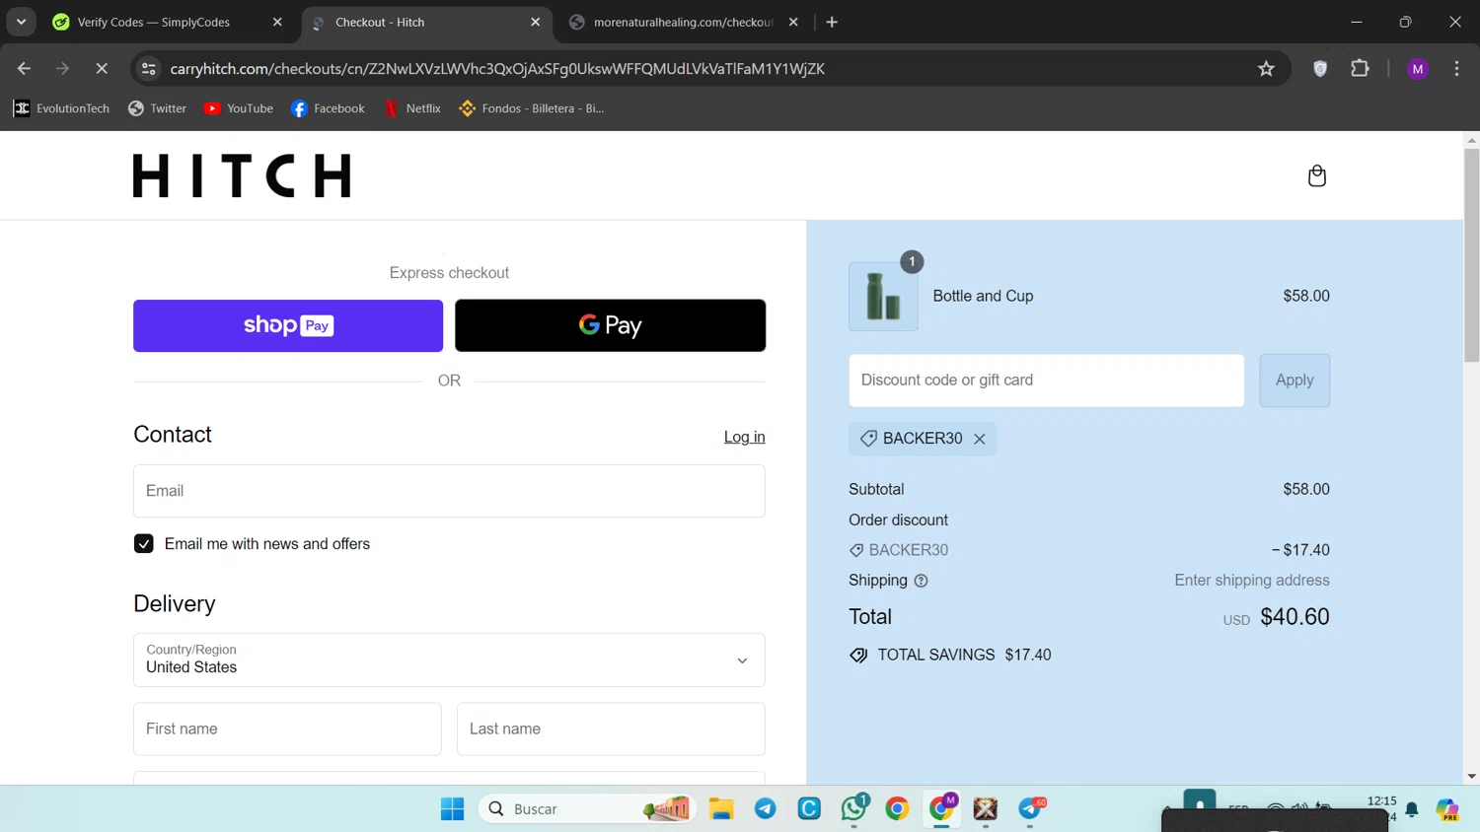
Task: Remove the BACKER30 discount code tag
Action: coord(980,439)
